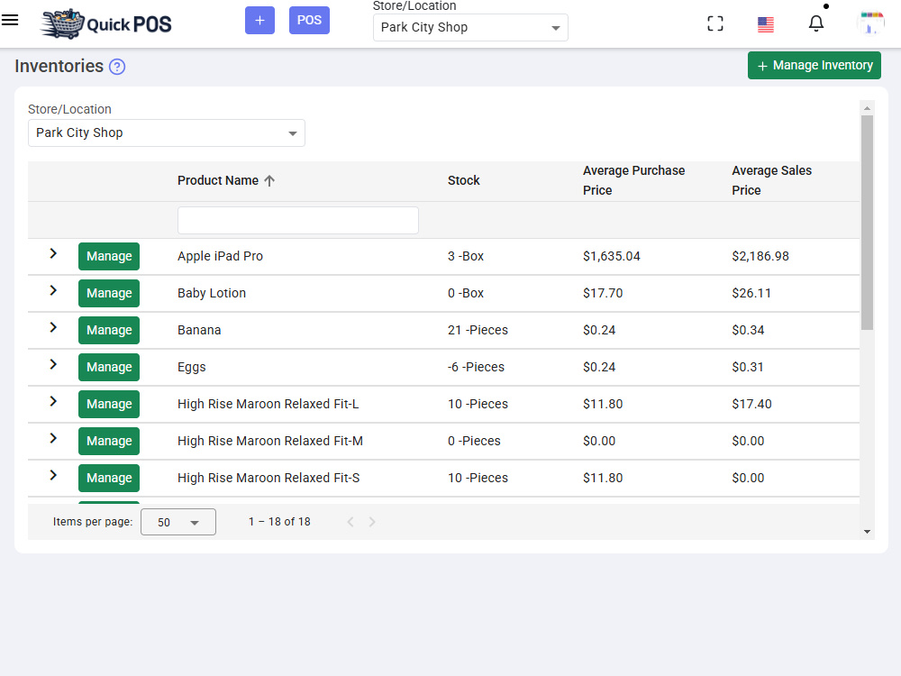Select the Baby Lotion product name
The width and height of the screenshot is (901, 676).
click(212, 293)
